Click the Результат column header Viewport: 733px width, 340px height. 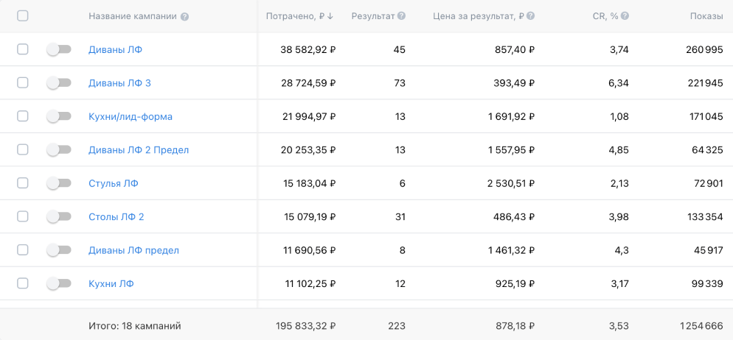tap(373, 16)
